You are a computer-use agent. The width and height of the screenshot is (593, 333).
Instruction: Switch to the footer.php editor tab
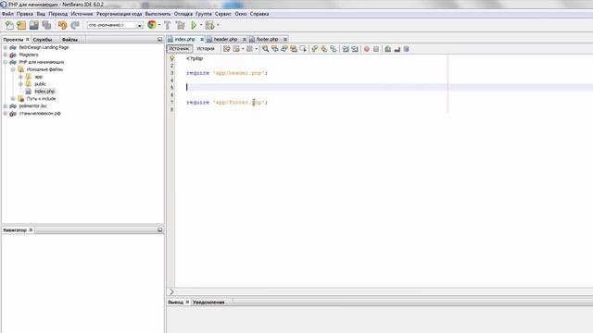pos(268,39)
